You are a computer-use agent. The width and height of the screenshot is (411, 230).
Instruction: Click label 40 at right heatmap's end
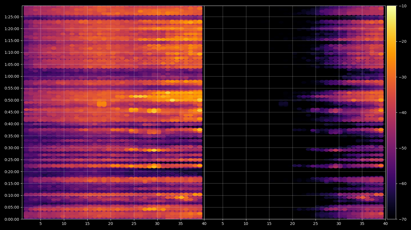coord(385,224)
